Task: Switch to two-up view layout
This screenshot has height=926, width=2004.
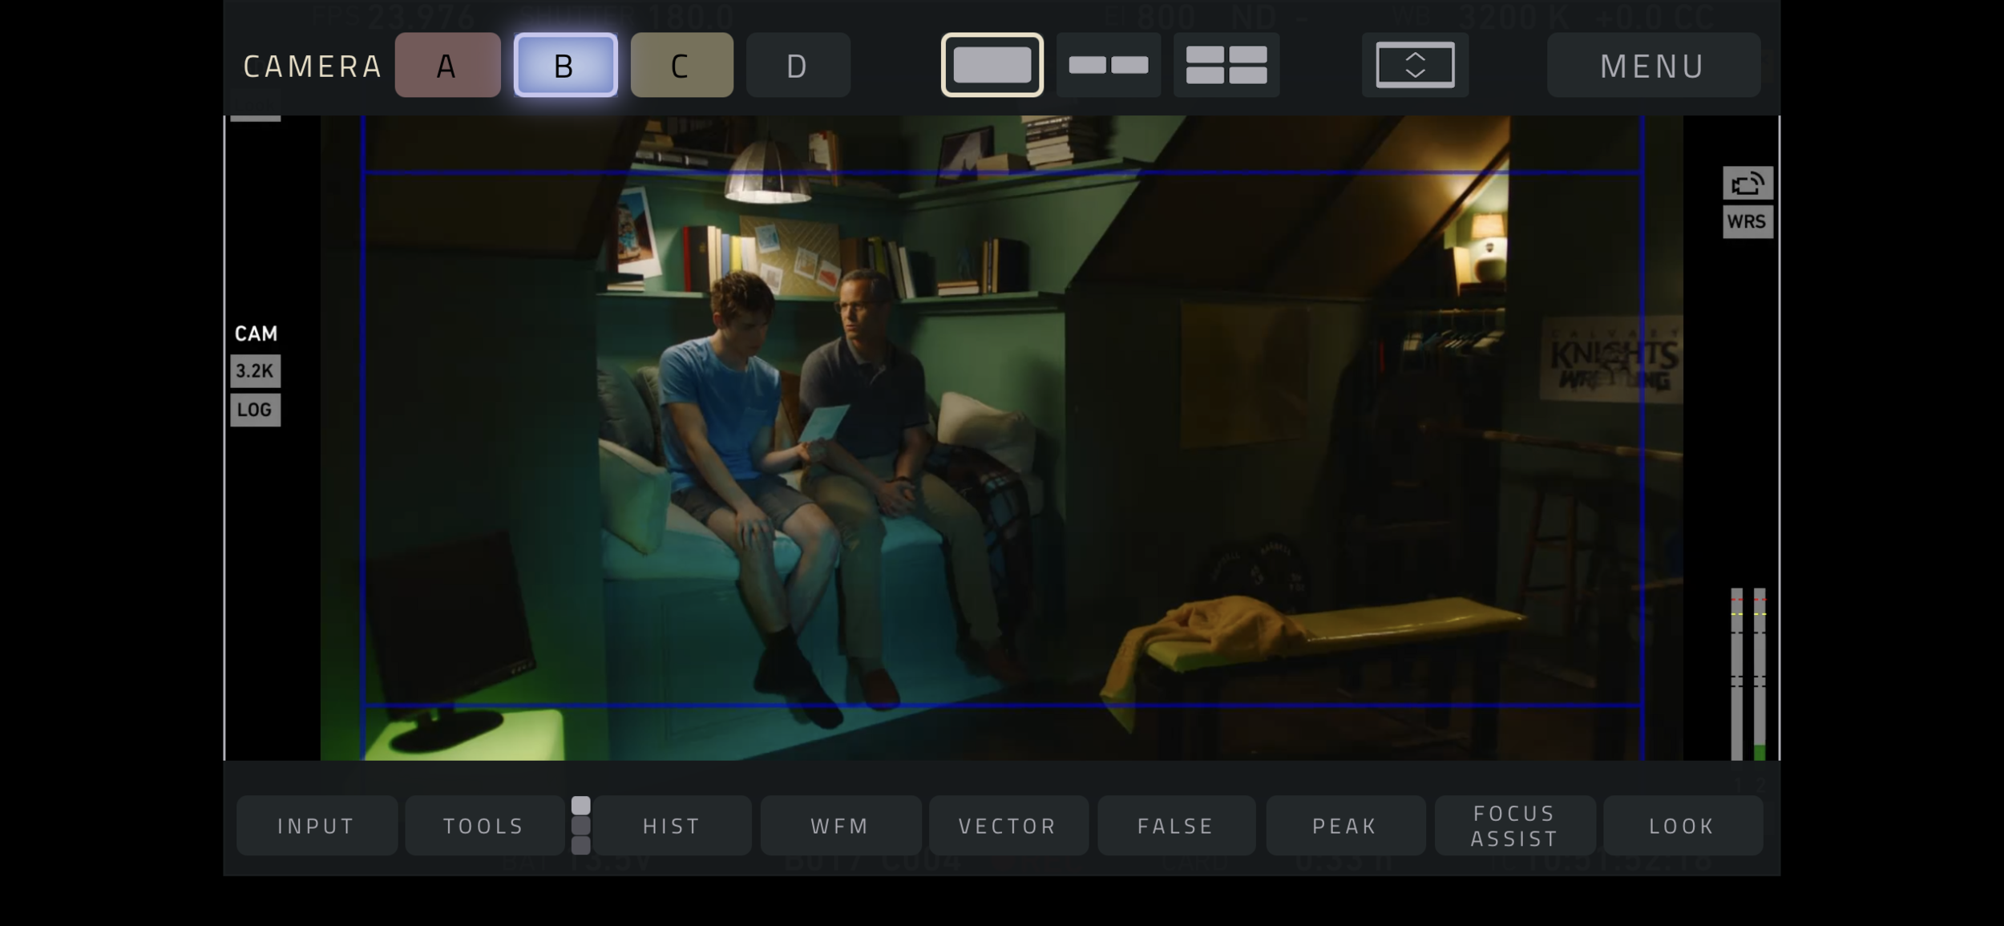Action: pyautogui.click(x=1109, y=65)
